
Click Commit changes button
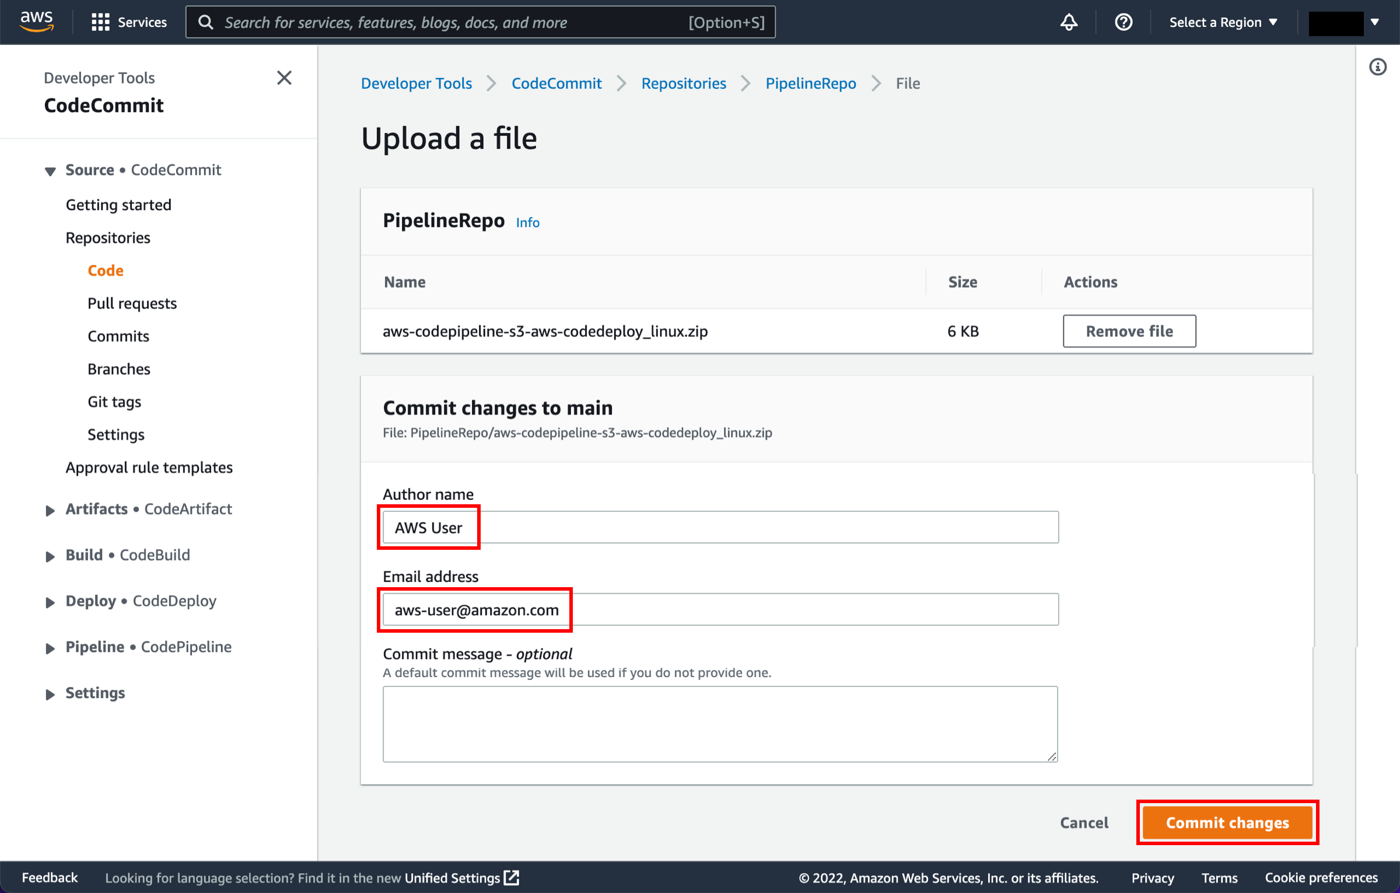1227,822
